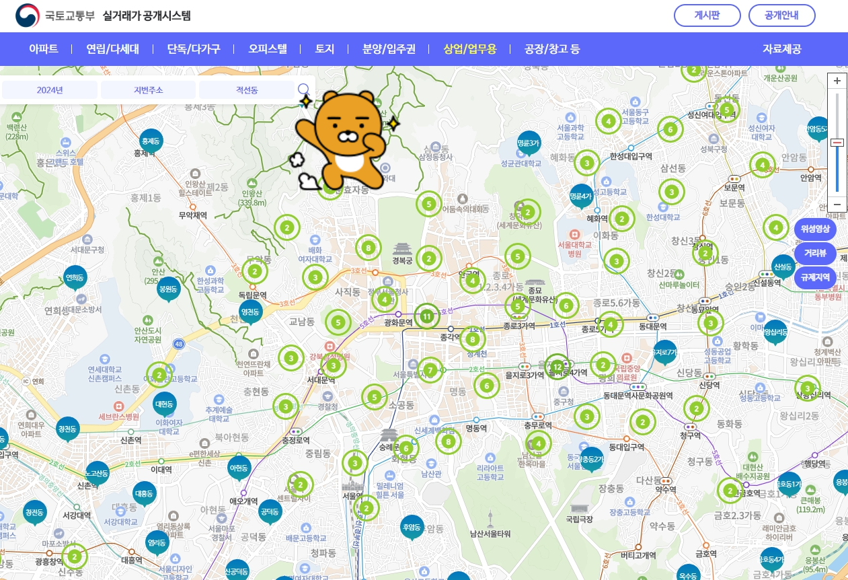This screenshot has width=848, height=580.
Task: Open the 3 cluster beside 배화여자대학교
Action: coord(315,277)
